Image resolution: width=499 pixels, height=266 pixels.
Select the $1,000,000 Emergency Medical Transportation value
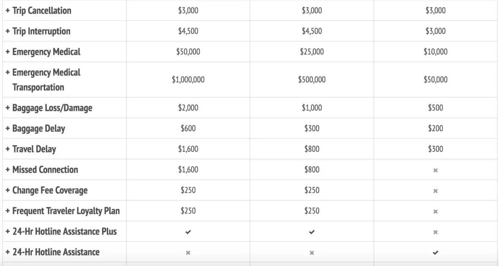click(x=188, y=80)
